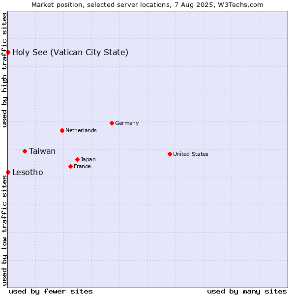Click the Germany red diamond marker
295x295 pixels.
tap(112, 123)
